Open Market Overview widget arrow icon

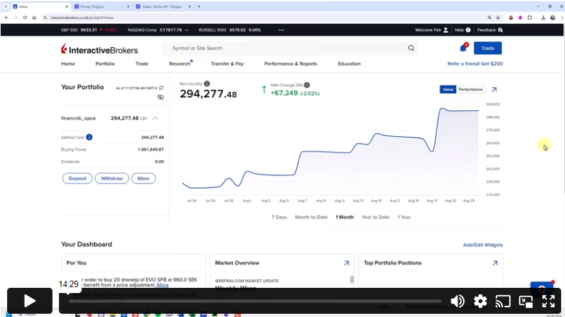346,263
